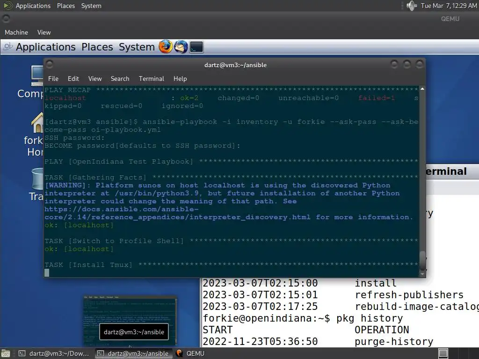Open Edit menu in the ansible terminal

(x=73, y=79)
